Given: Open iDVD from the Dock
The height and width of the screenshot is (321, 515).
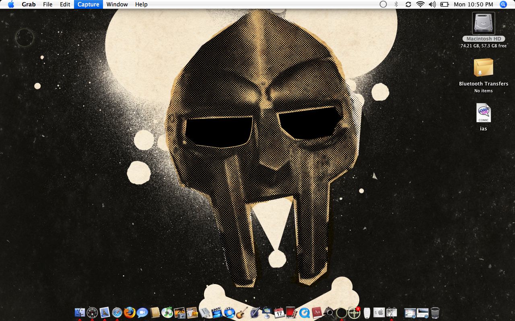Looking at the screenshot, I should click(229, 313).
